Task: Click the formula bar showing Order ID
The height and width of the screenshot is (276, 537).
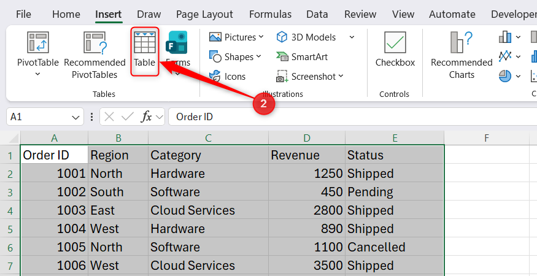Action: point(353,117)
